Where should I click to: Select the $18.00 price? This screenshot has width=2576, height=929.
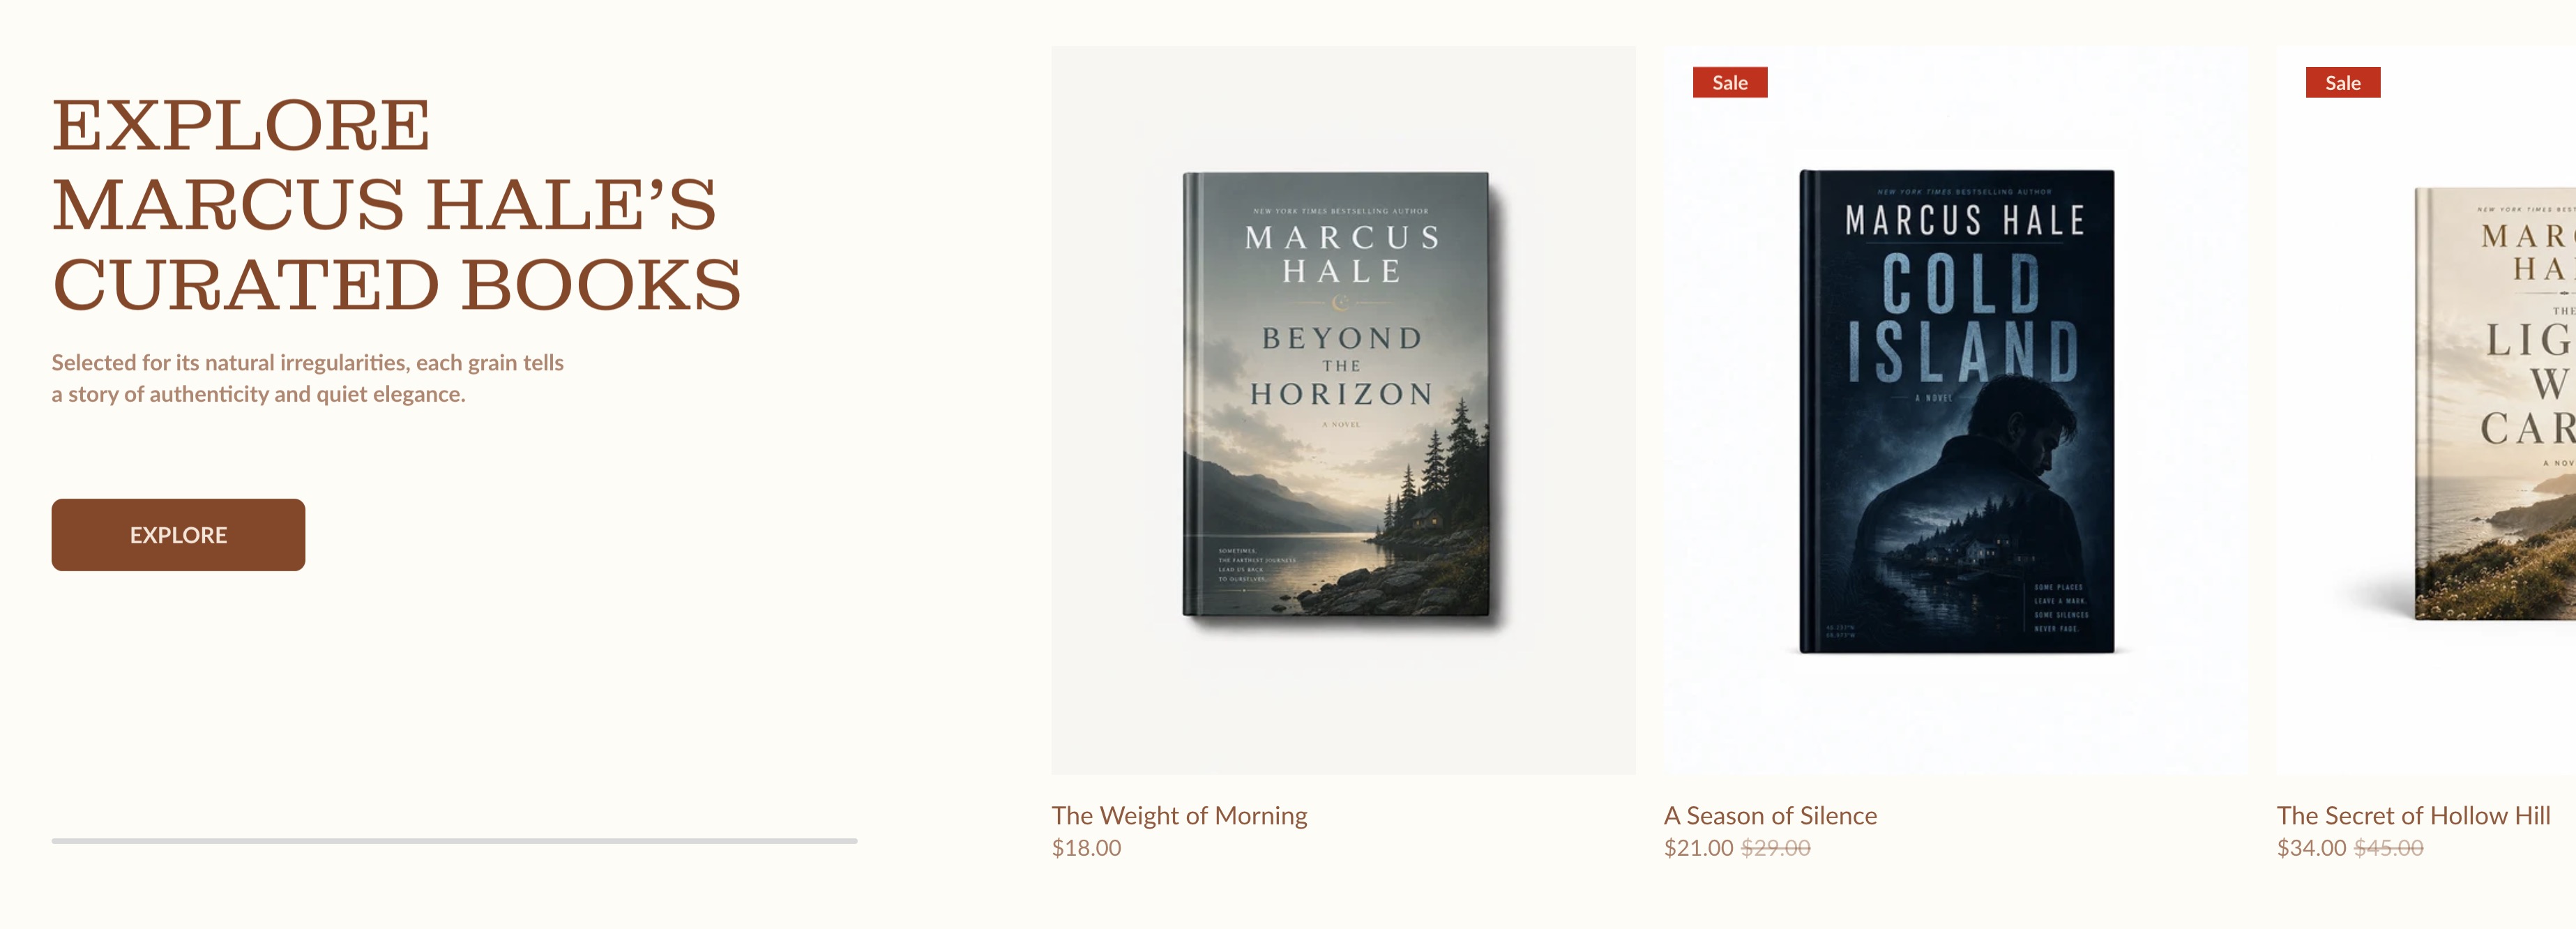tap(1086, 848)
